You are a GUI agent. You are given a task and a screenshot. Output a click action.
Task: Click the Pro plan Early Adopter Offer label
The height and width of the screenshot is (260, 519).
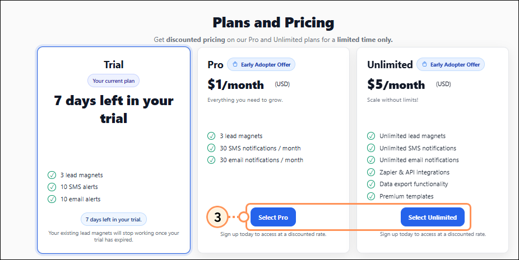[266, 64]
